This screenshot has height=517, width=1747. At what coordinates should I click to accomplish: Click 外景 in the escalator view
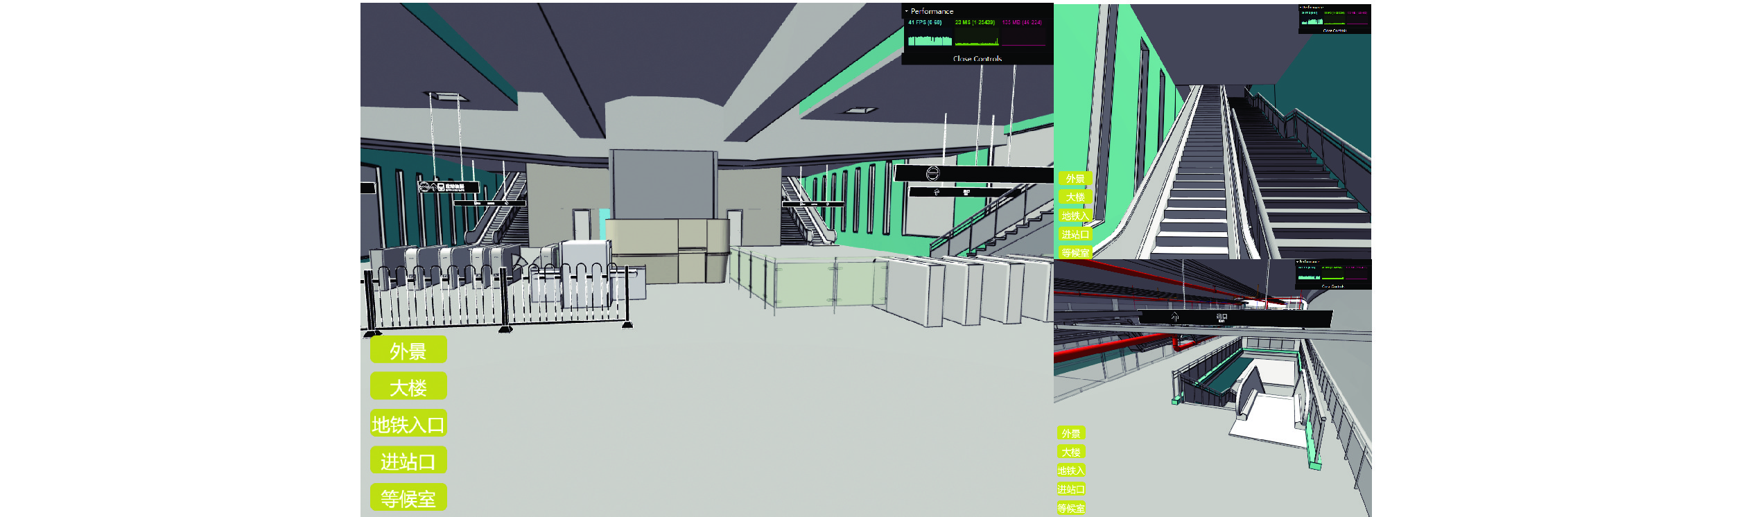tap(1075, 178)
